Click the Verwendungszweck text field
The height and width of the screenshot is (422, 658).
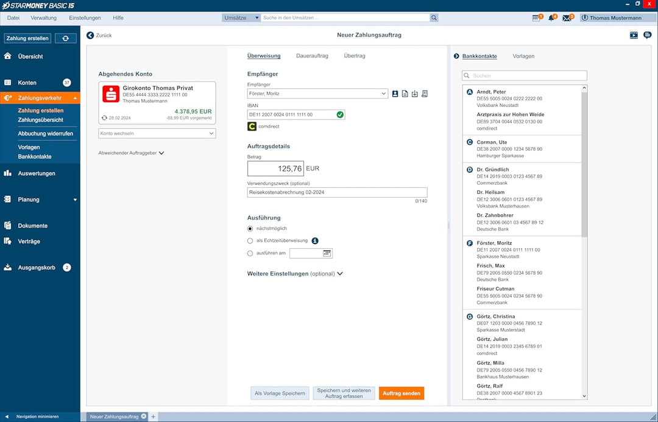[x=337, y=193]
